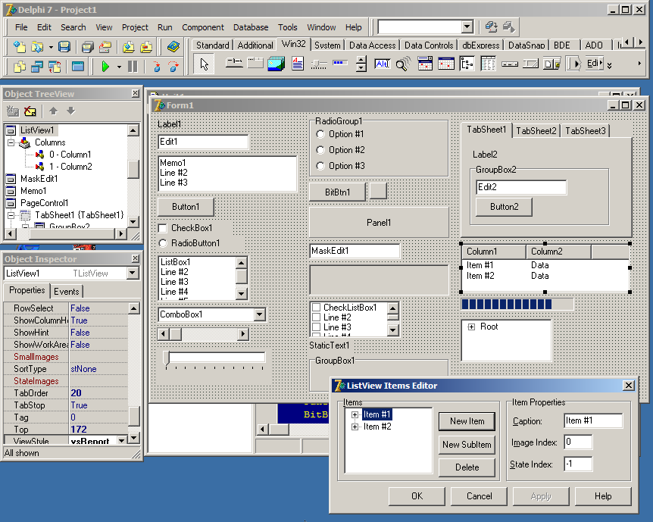This screenshot has width=653, height=522.
Task: Click the Column1 header in ListView
Action: [x=493, y=252]
